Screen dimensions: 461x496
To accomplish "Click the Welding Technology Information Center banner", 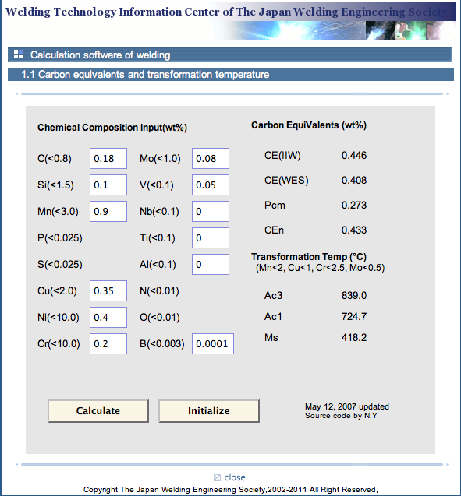I will click(225, 12).
